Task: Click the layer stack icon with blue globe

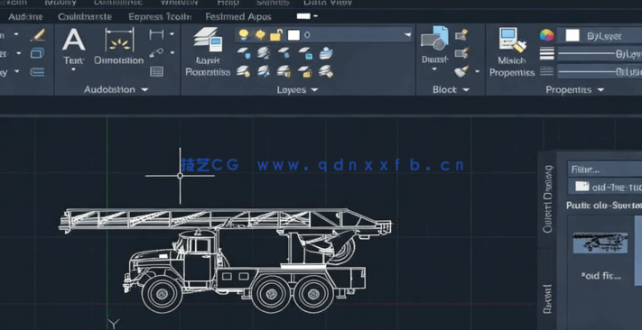Action: coord(326,53)
